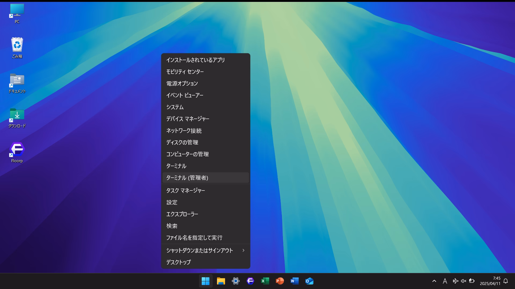Click the Windows Start button
The width and height of the screenshot is (515, 289).
pos(205,281)
